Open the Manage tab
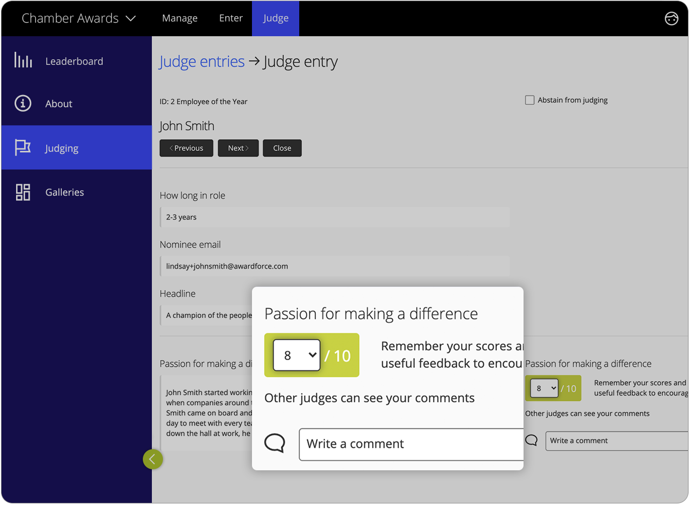 point(180,18)
